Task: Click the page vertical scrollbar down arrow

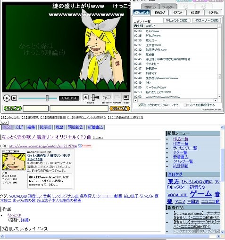Action: 222,232
